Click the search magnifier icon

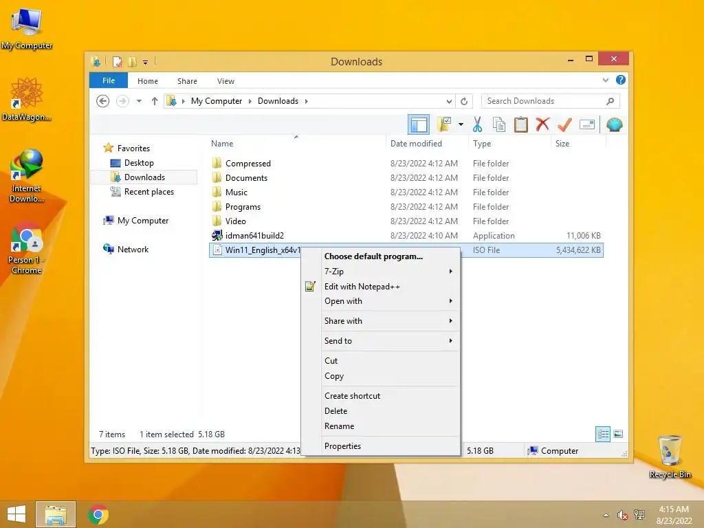pyautogui.click(x=610, y=101)
